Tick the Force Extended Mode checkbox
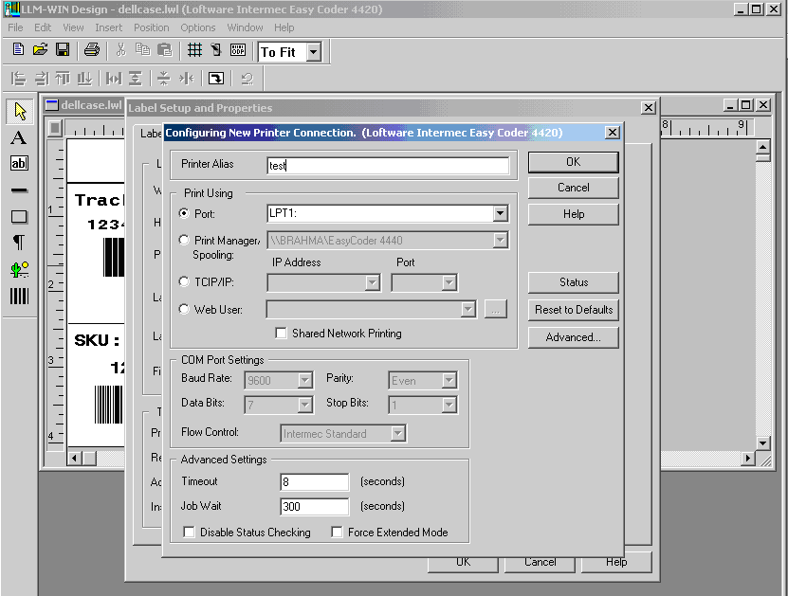Viewport: 788px width, 596px height. coord(337,533)
